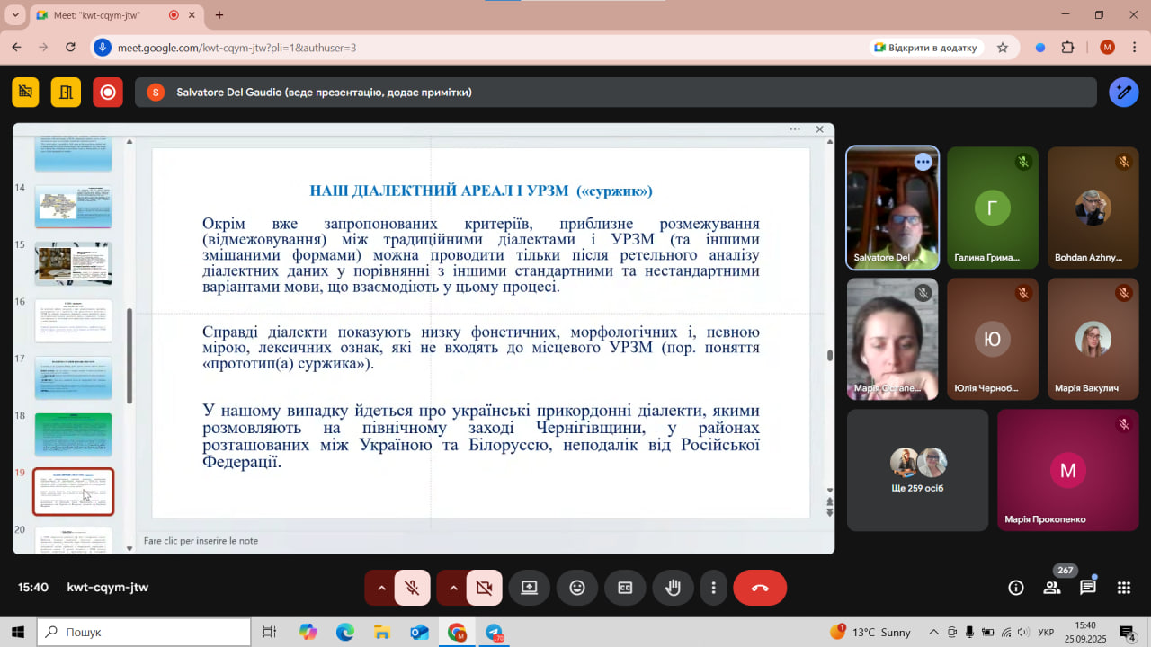Turn on the camera
The width and height of the screenshot is (1151, 647).
coord(485,588)
